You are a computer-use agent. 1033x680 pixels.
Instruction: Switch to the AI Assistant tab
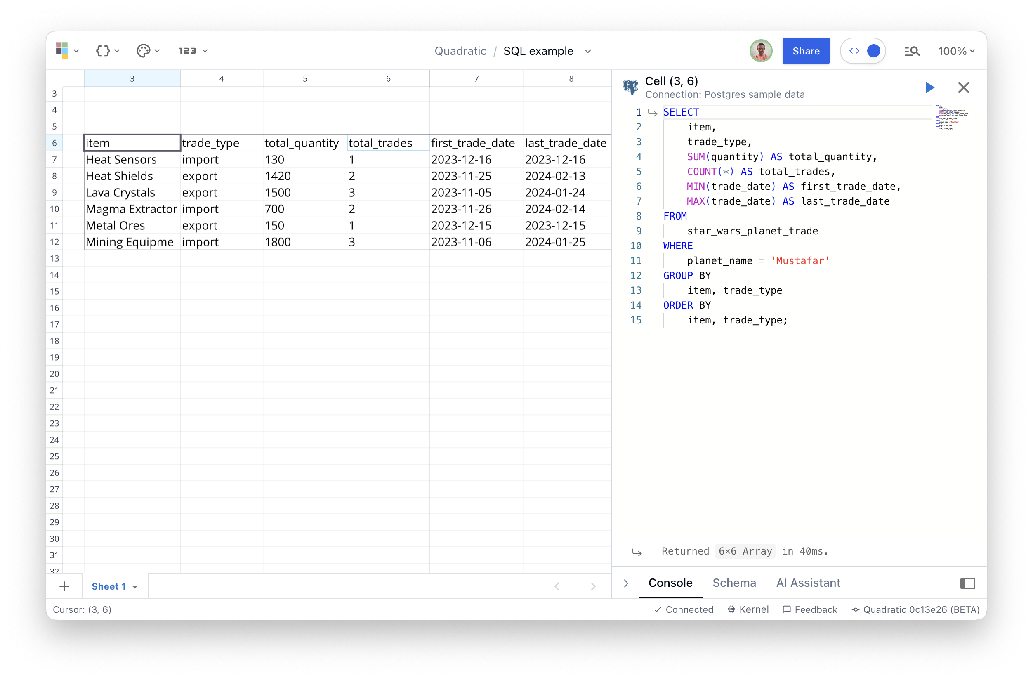[x=808, y=583]
